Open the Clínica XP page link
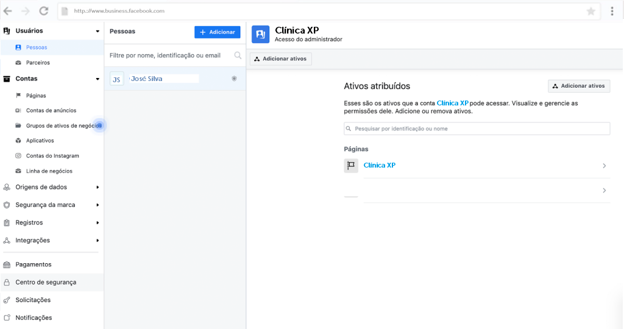Screen dimensions: 624x329 tap(379, 165)
